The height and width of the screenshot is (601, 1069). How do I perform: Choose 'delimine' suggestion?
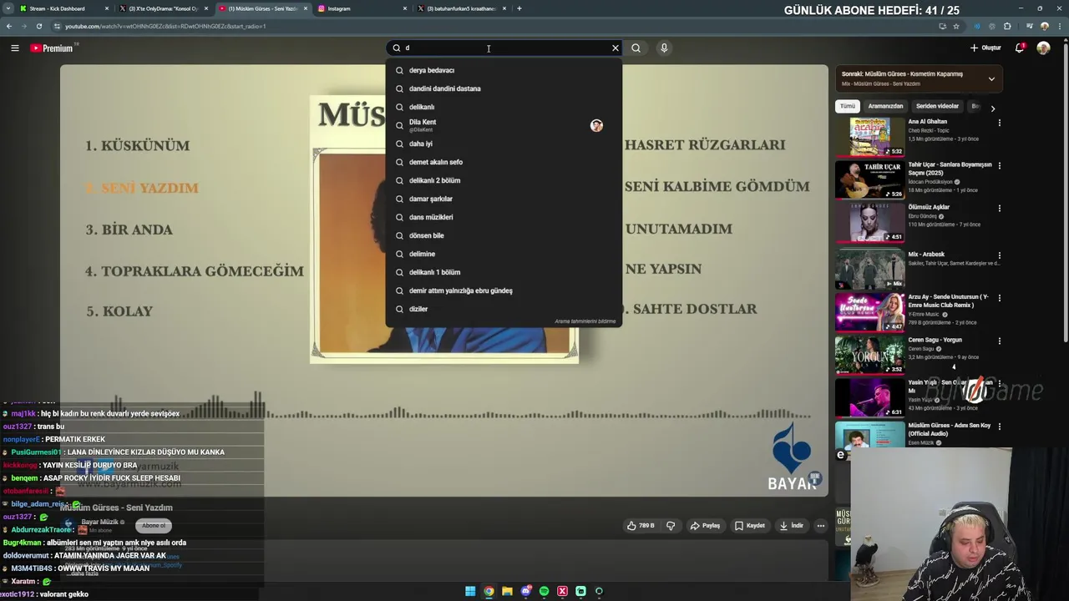coord(504,254)
